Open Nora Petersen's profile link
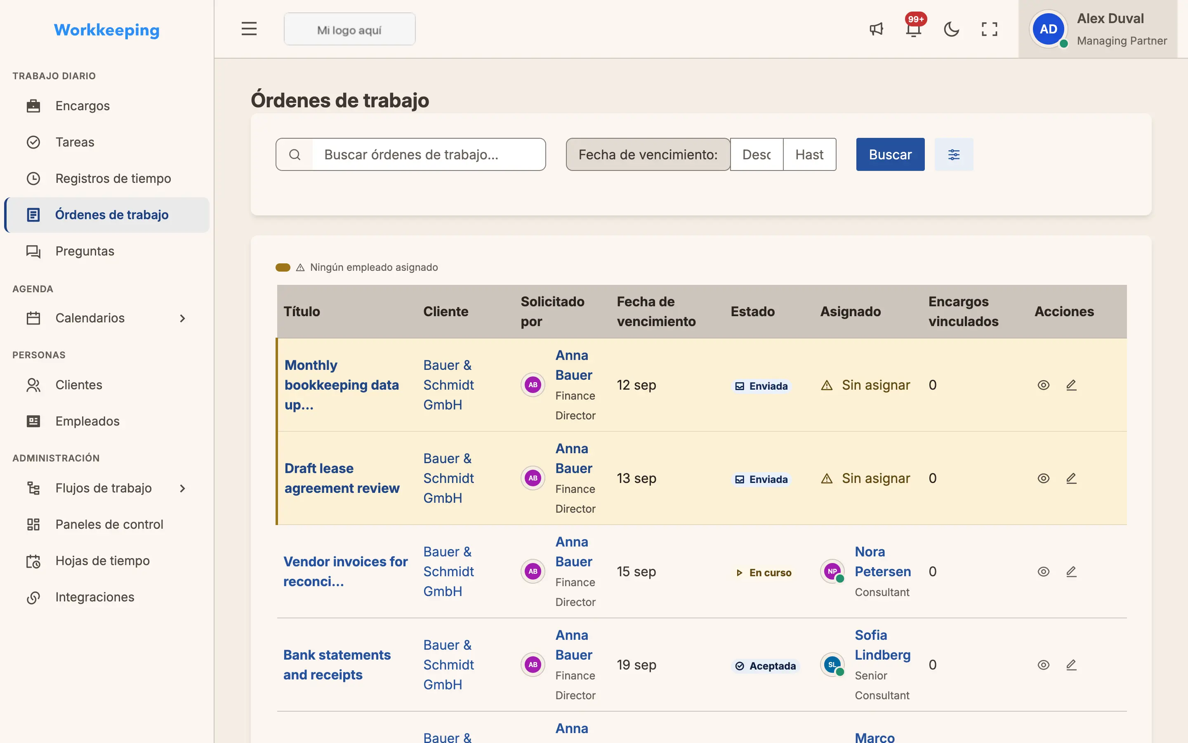Image resolution: width=1188 pixels, height=743 pixels. click(x=882, y=562)
